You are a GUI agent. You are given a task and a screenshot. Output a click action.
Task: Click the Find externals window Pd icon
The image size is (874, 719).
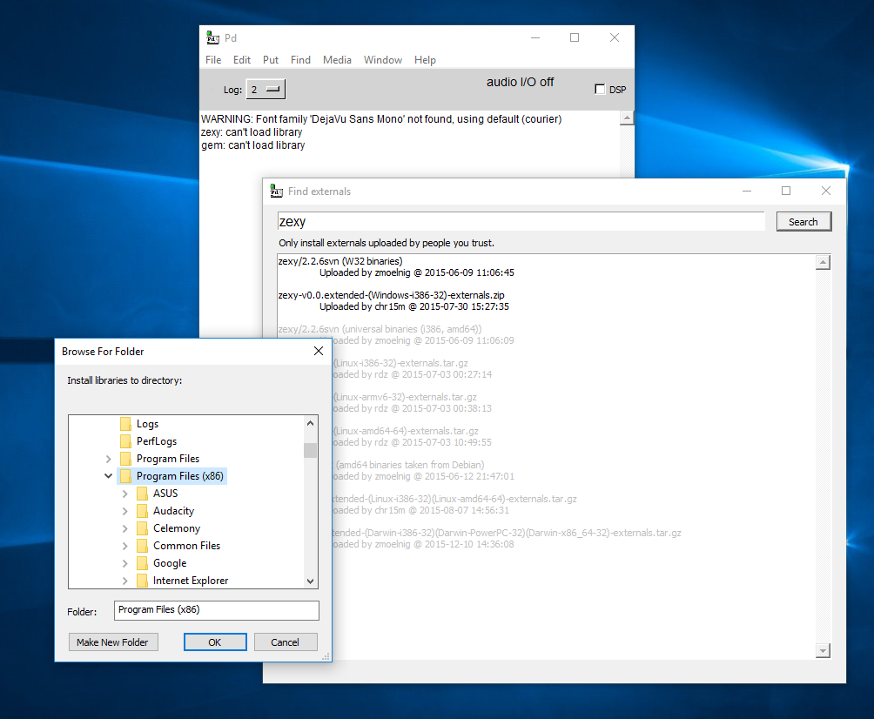coord(277,192)
